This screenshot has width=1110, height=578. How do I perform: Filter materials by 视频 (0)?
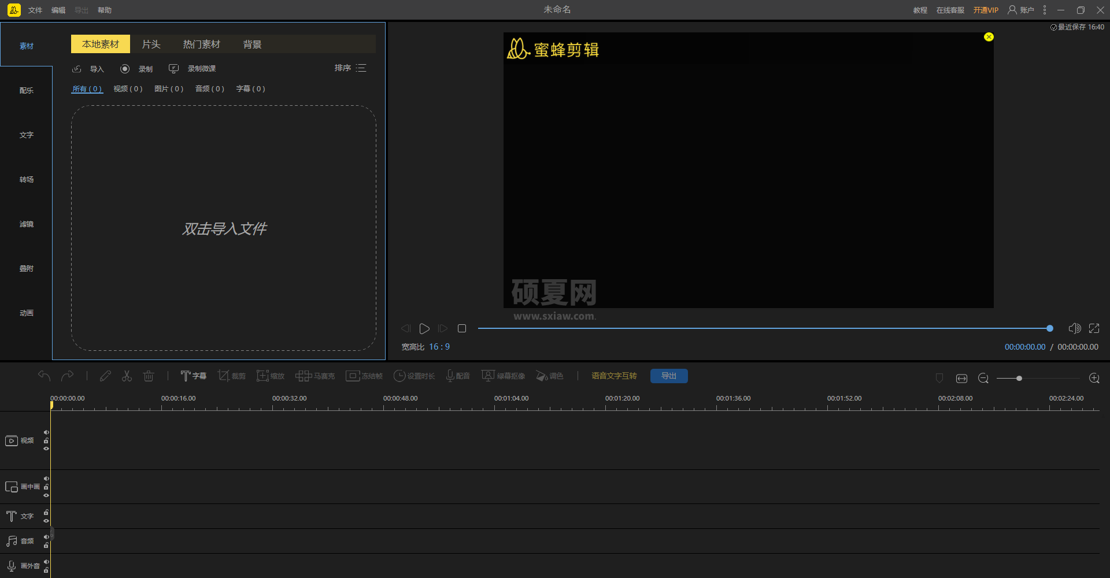point(128,89)
